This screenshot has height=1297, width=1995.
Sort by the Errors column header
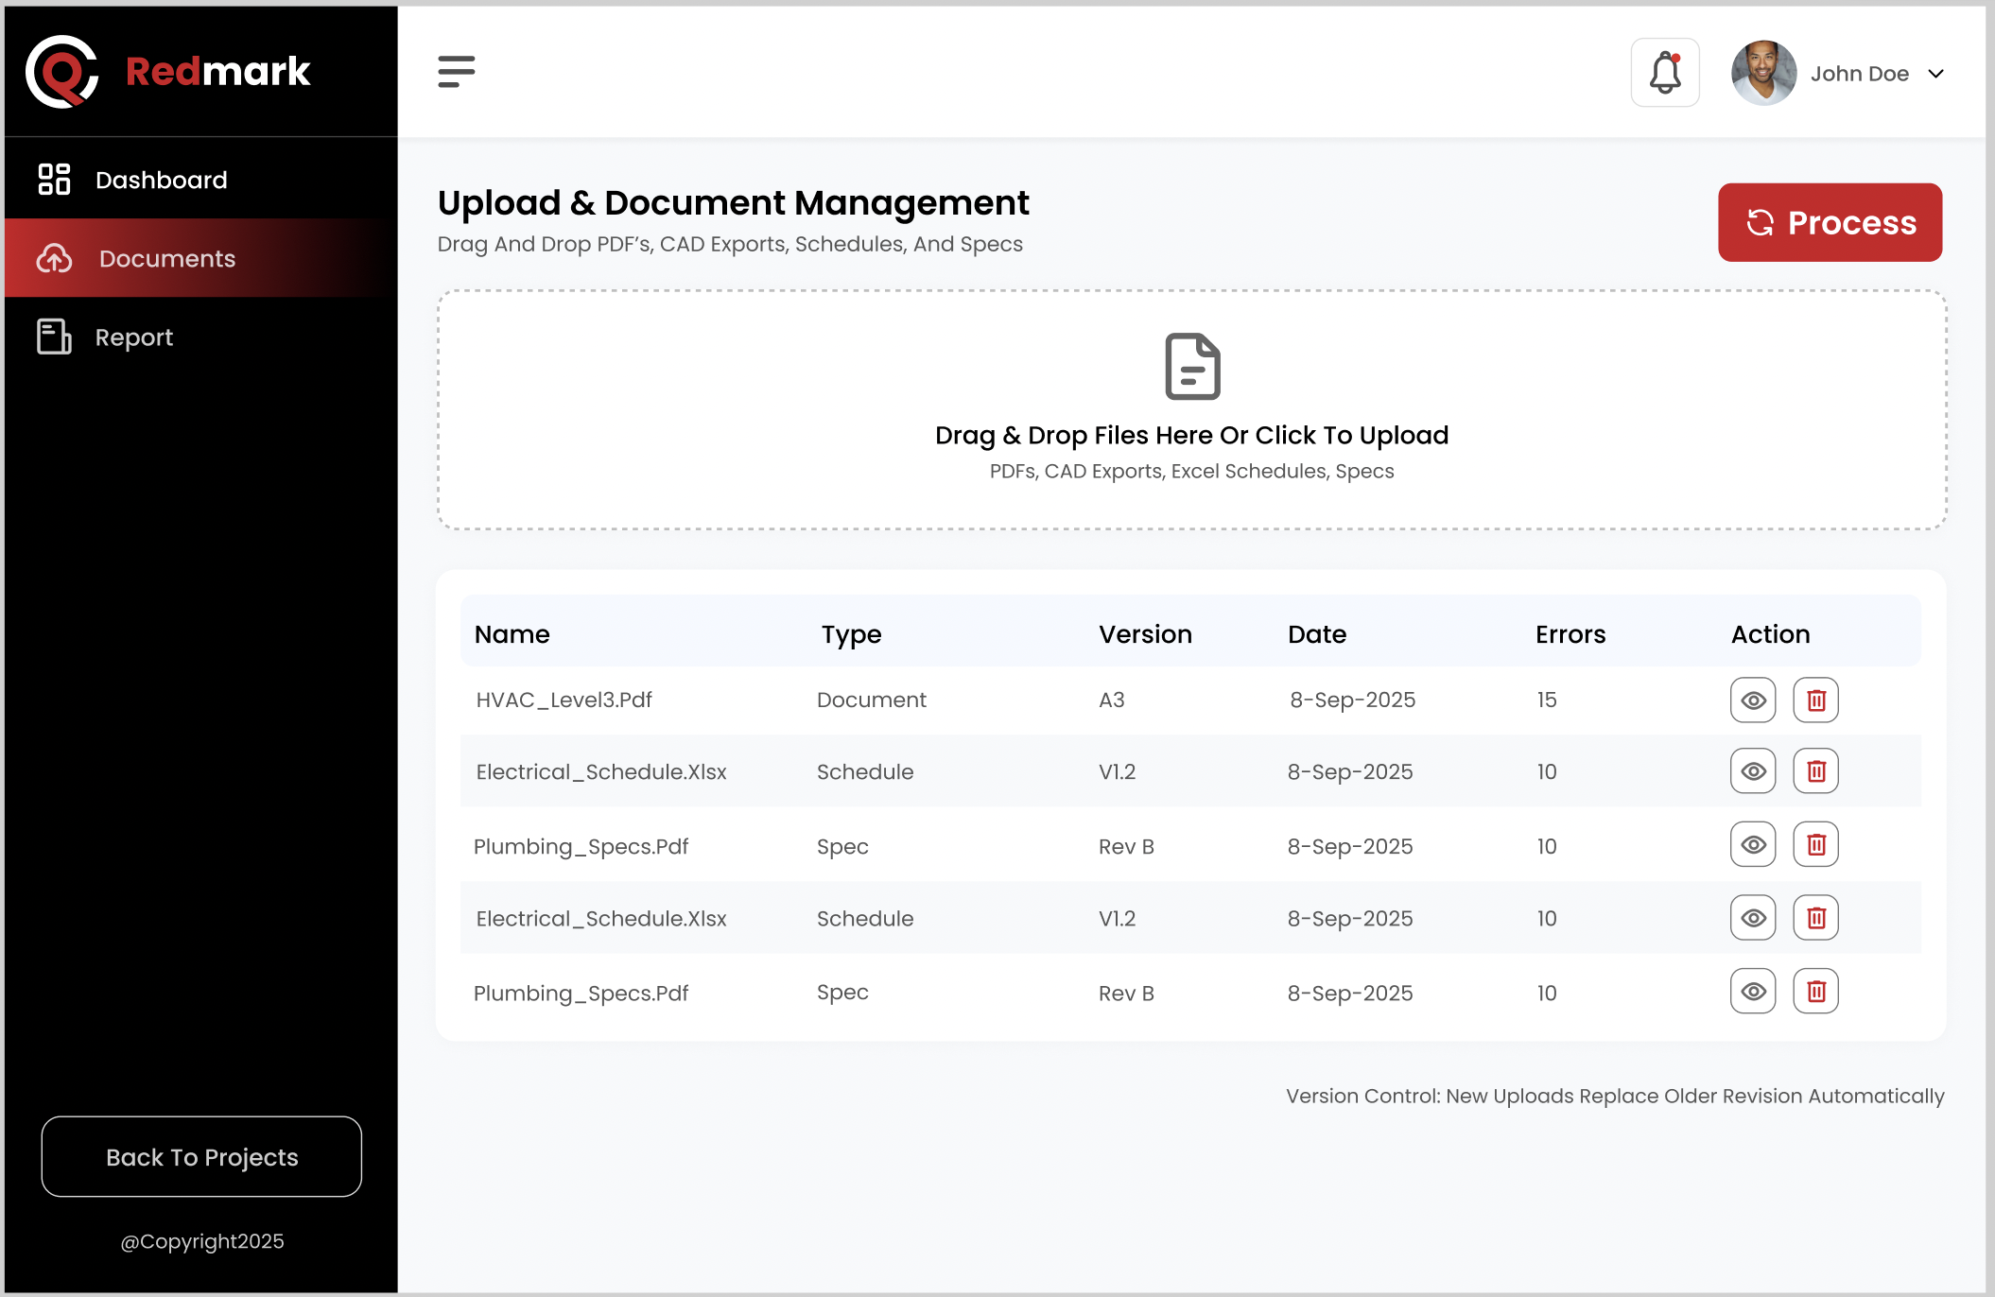pyautogui.click(x=1570, y=634)
